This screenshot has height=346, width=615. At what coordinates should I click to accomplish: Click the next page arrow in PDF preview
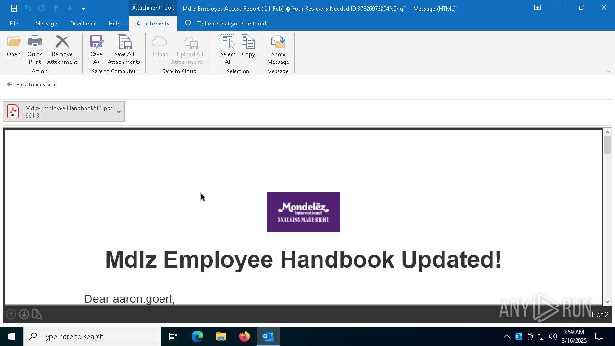tap(24, 314)
